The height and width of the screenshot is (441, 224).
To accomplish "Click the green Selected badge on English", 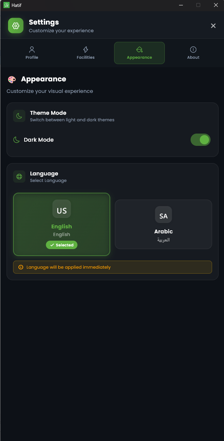I will 61,244.
